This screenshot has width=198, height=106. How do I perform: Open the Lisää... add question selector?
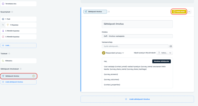coord(18,45)
